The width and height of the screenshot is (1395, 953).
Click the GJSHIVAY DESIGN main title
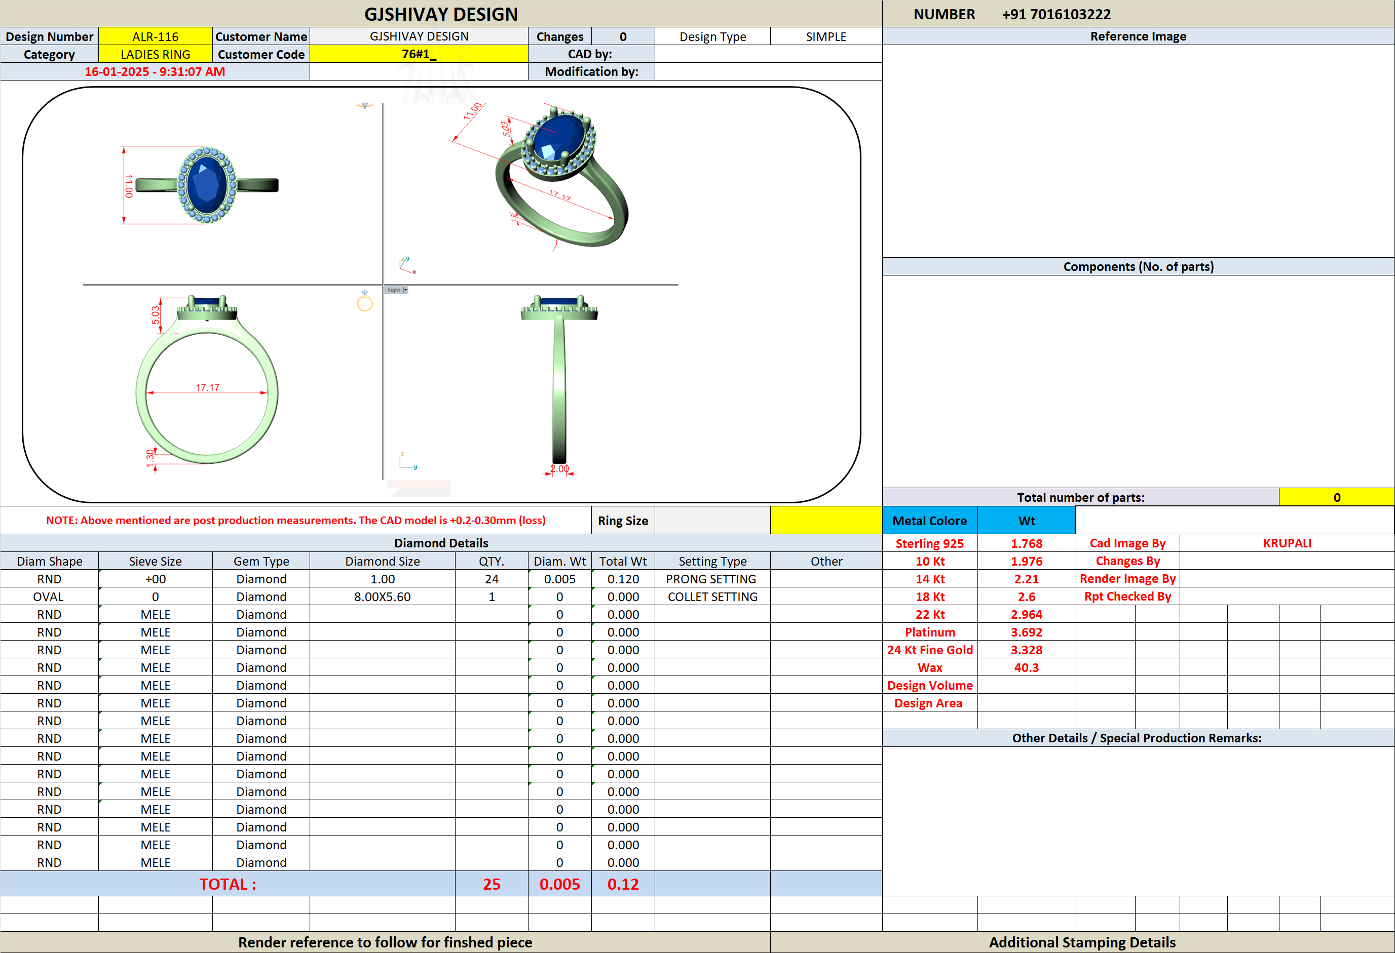(x=440, y=14)
